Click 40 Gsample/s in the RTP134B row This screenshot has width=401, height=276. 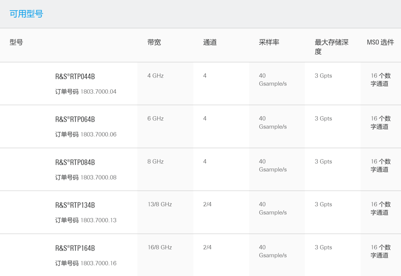(273, 208)
